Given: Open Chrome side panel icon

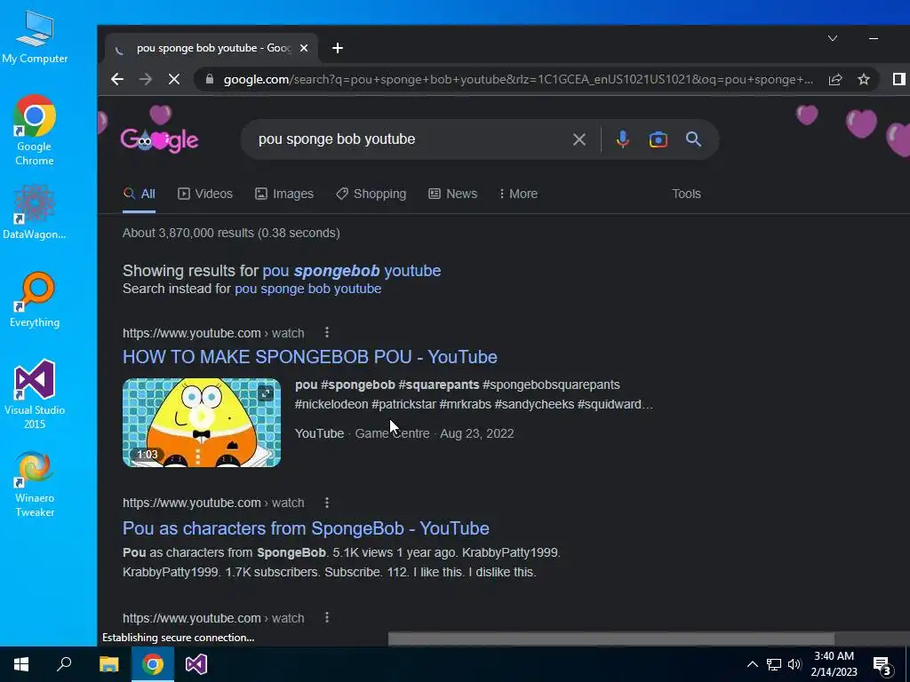Looking at the screenshot, I should (x=898, y=79).
